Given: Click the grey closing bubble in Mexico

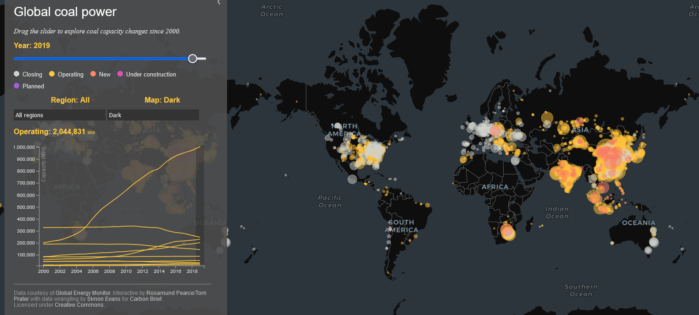Looking at the screenshot, I should (x=352, y=179).
